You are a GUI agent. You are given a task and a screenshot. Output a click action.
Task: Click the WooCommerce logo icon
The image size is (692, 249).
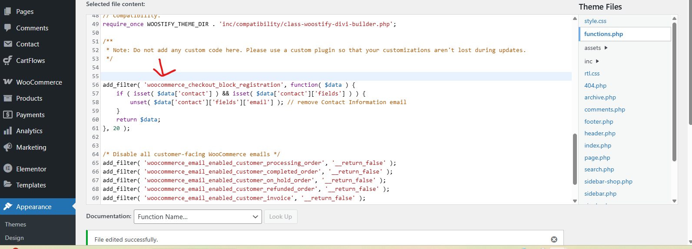click(x=8, y=82)
